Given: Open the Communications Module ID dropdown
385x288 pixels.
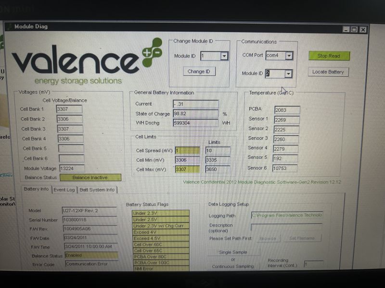Looking at the screenshot, I should [288, 74].
